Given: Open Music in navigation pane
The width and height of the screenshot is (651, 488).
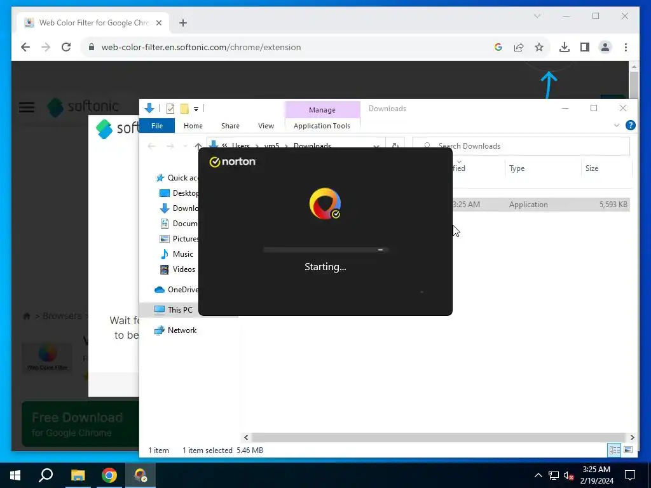Looking at the screenshot, I should tap(177, 254).
